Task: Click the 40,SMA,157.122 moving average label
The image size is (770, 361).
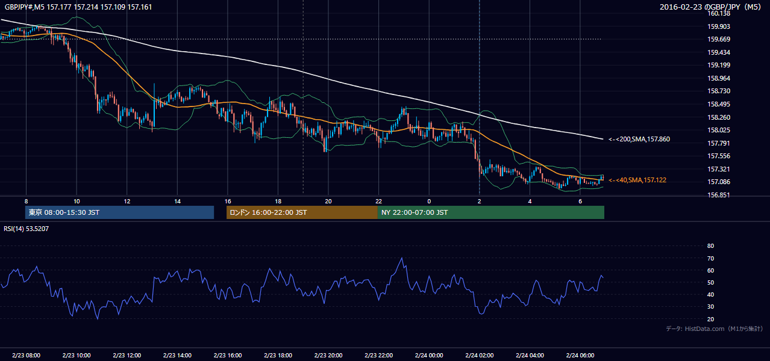Action: click(637, 180)
